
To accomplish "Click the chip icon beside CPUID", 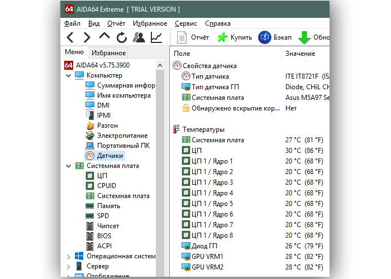I will (90, 186).
